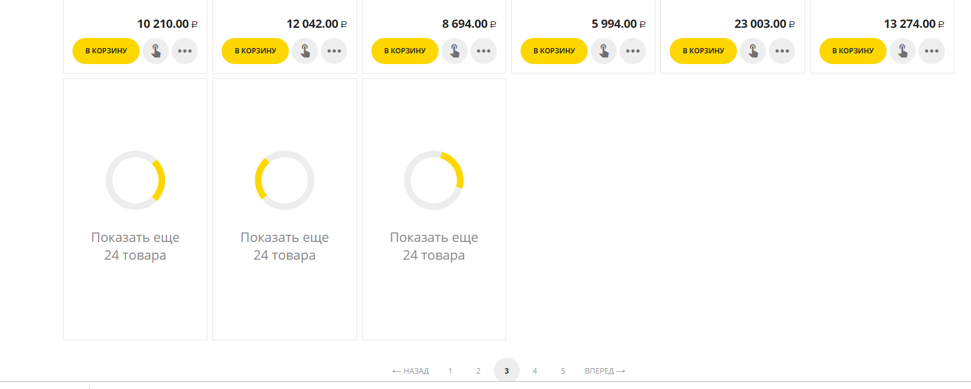Expand the three-dots menu for the 23 003.00 ₽ item
Screen dimensions: 971x389
pos(782,51)
